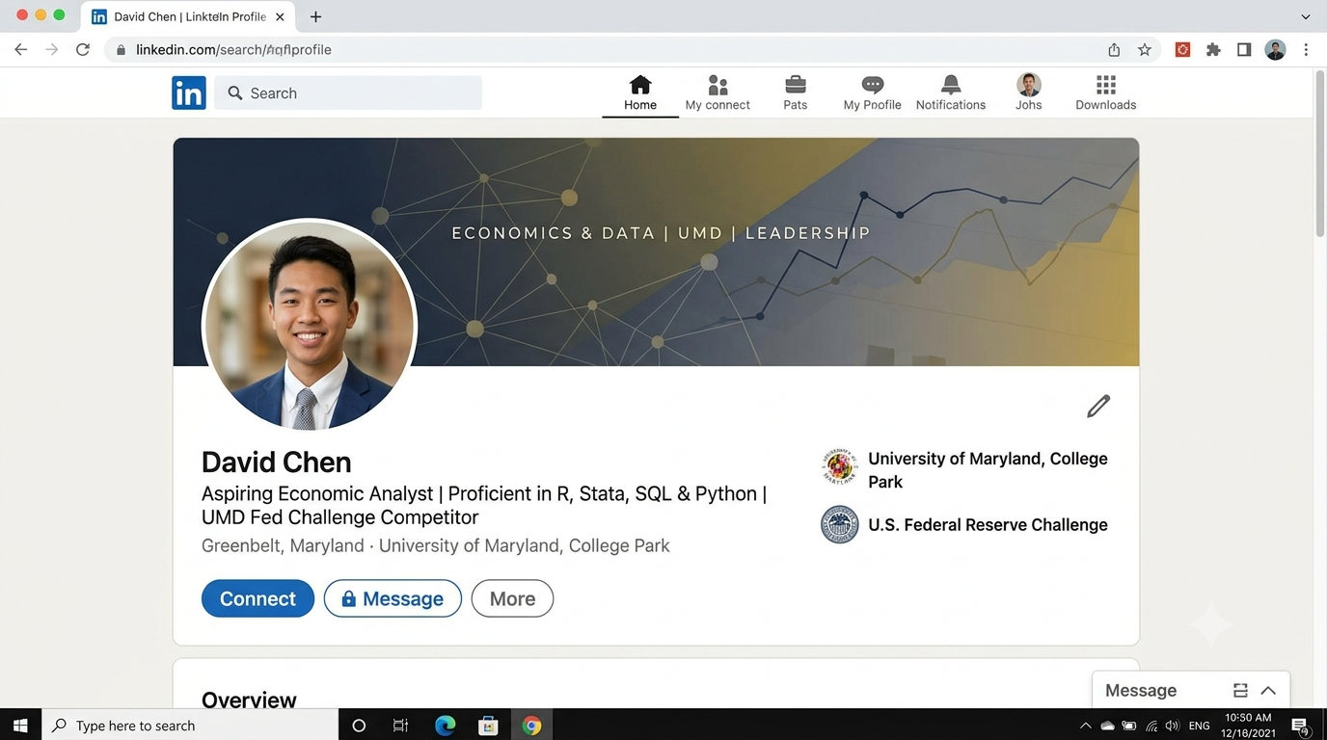Open University of Maryland, College Park link
This screenshot has height=740, width=1327.
(988, 470)
